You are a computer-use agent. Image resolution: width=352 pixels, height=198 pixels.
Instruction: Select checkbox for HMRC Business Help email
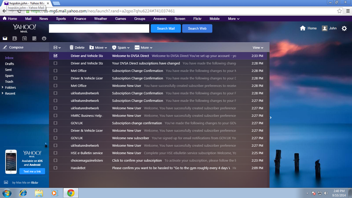(55, 116)
